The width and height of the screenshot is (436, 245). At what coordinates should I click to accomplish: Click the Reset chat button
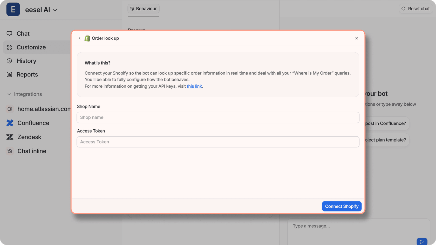[x=415, y=9]
